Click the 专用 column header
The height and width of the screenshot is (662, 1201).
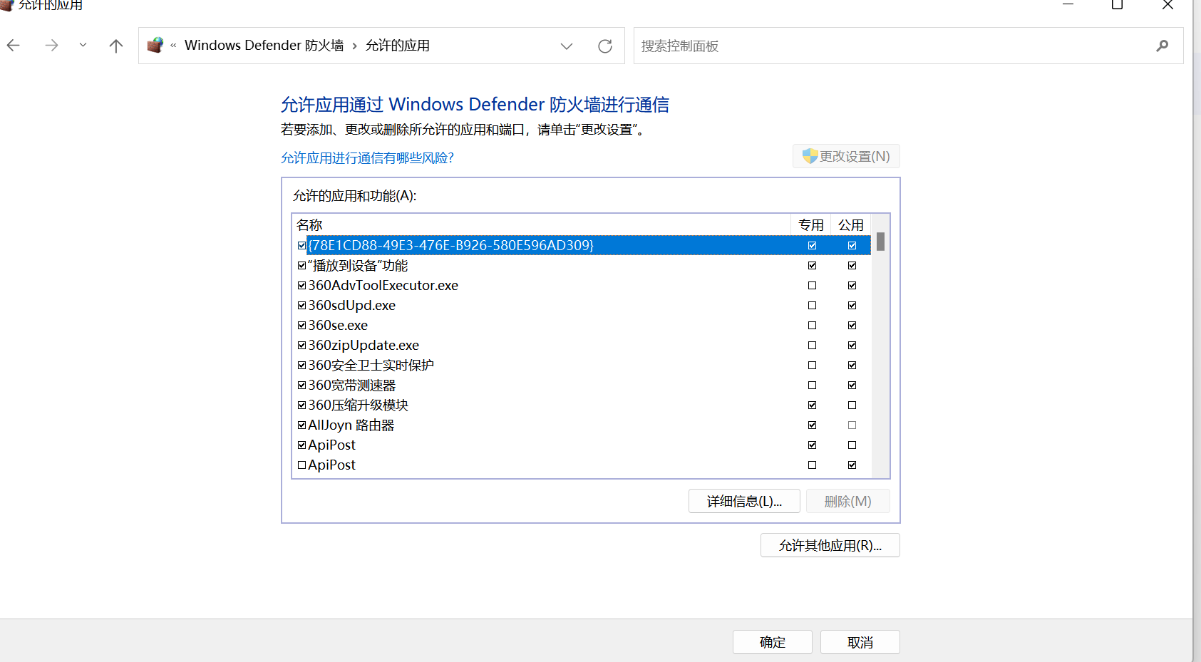[x=811, y=224]
